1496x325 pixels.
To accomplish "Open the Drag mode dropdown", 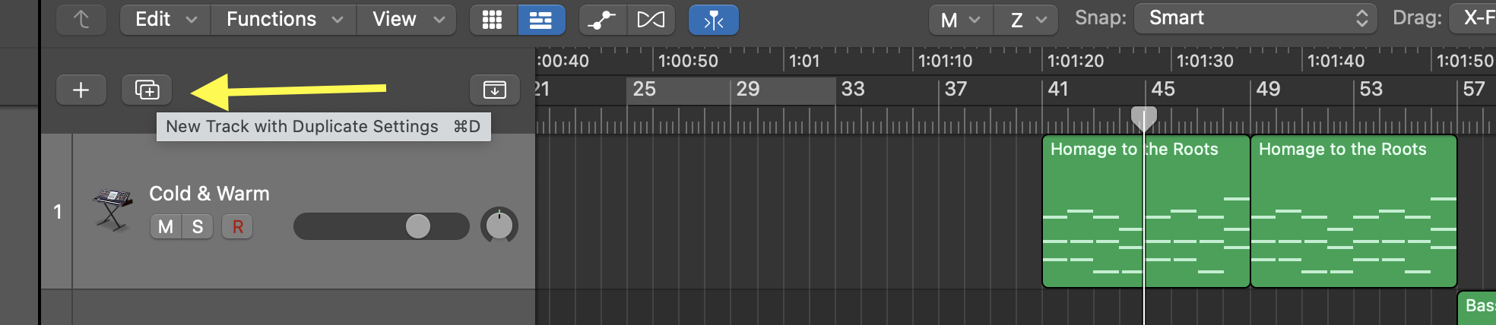I will click(x=1475, y=18).
